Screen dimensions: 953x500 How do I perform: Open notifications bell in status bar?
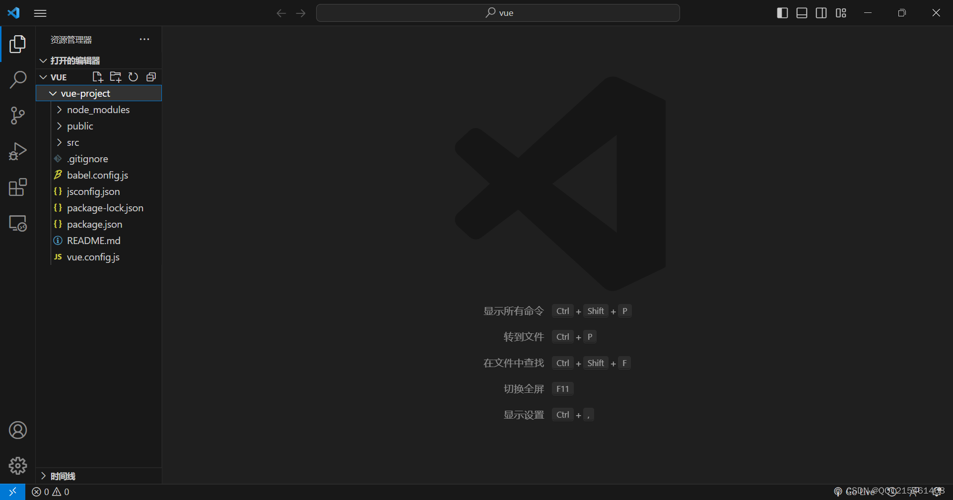point(937,492)
